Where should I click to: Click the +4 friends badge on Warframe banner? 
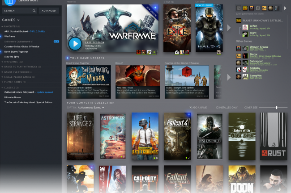click(154, 52)
